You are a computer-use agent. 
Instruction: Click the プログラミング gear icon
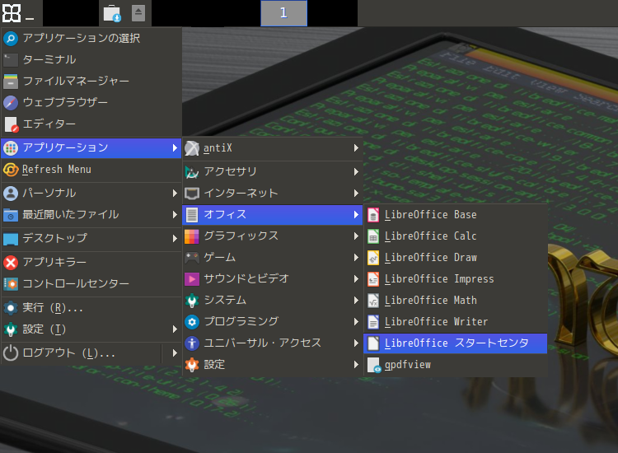tap(192, 322)
